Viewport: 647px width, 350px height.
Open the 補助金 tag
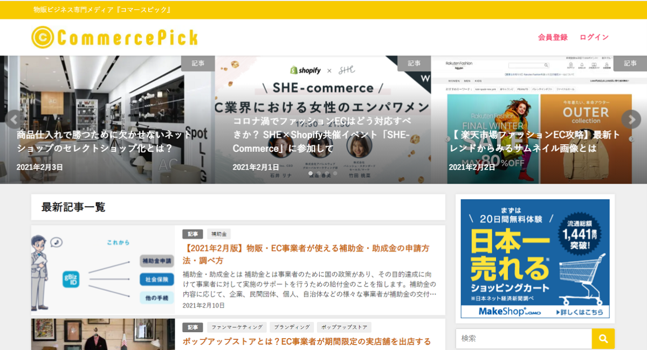pyautogui.click(x=219, y=234)
